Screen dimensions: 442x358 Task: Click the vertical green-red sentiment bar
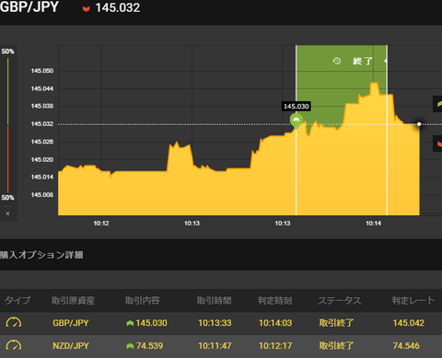8,125
